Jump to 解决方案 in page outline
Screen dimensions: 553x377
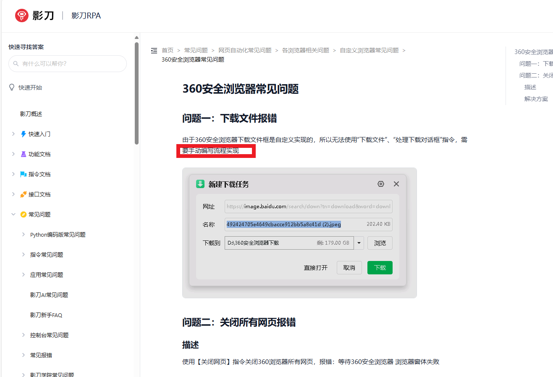(536, 99)
